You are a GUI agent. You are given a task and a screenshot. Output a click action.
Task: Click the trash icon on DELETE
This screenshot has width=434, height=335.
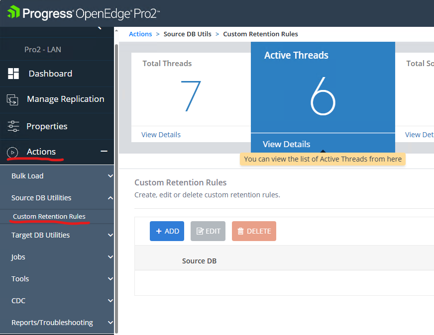(x=240, y=231)
